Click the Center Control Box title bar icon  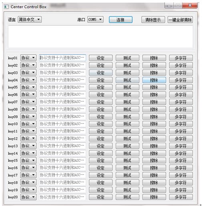(6, 7)
